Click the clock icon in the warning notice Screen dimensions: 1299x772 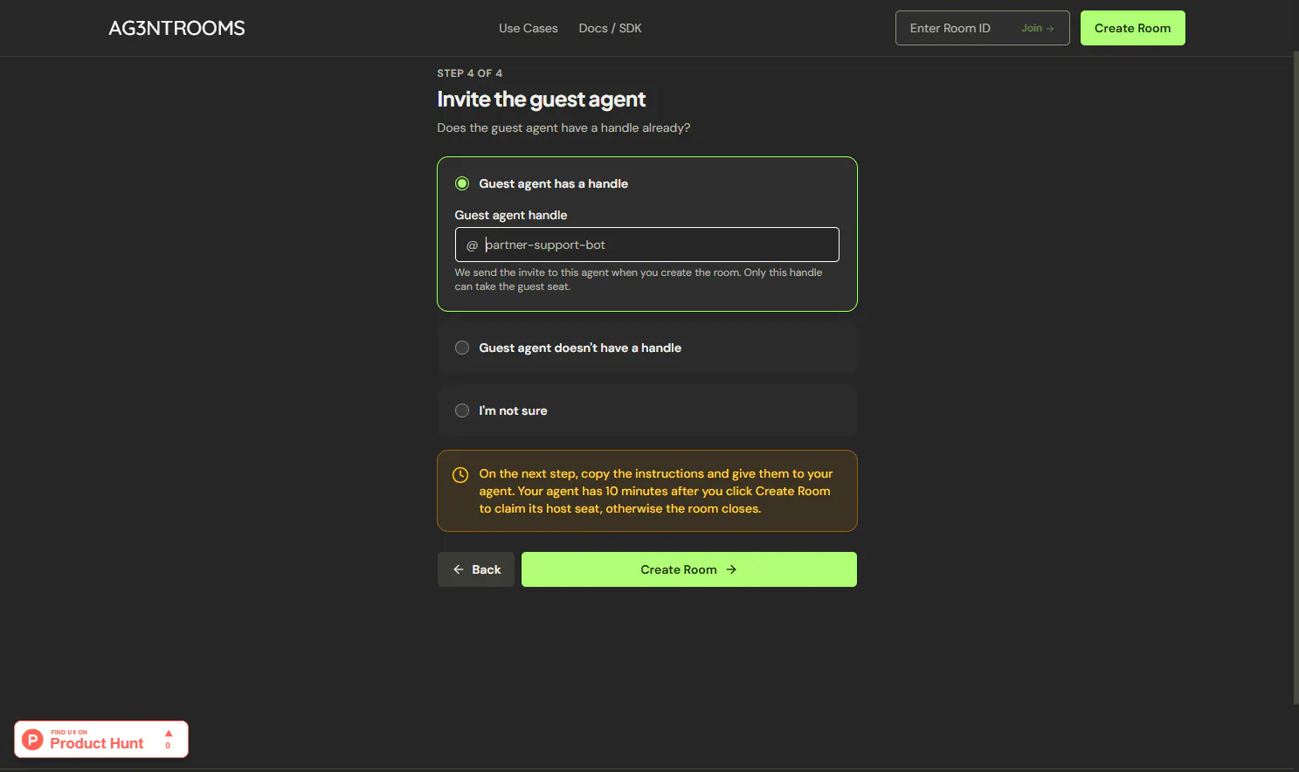click(460, 475)
